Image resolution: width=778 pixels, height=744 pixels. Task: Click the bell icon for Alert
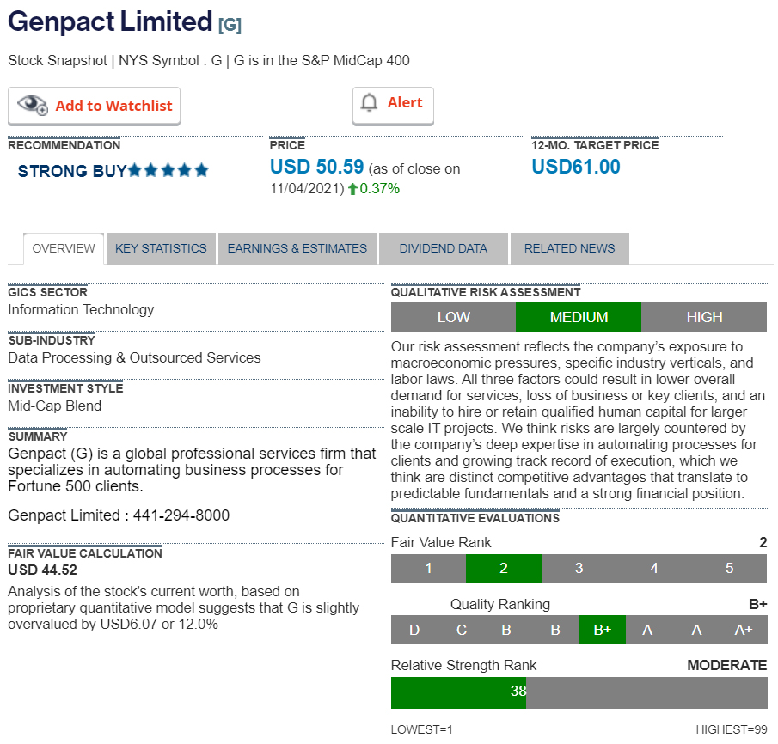pos(370,103)
